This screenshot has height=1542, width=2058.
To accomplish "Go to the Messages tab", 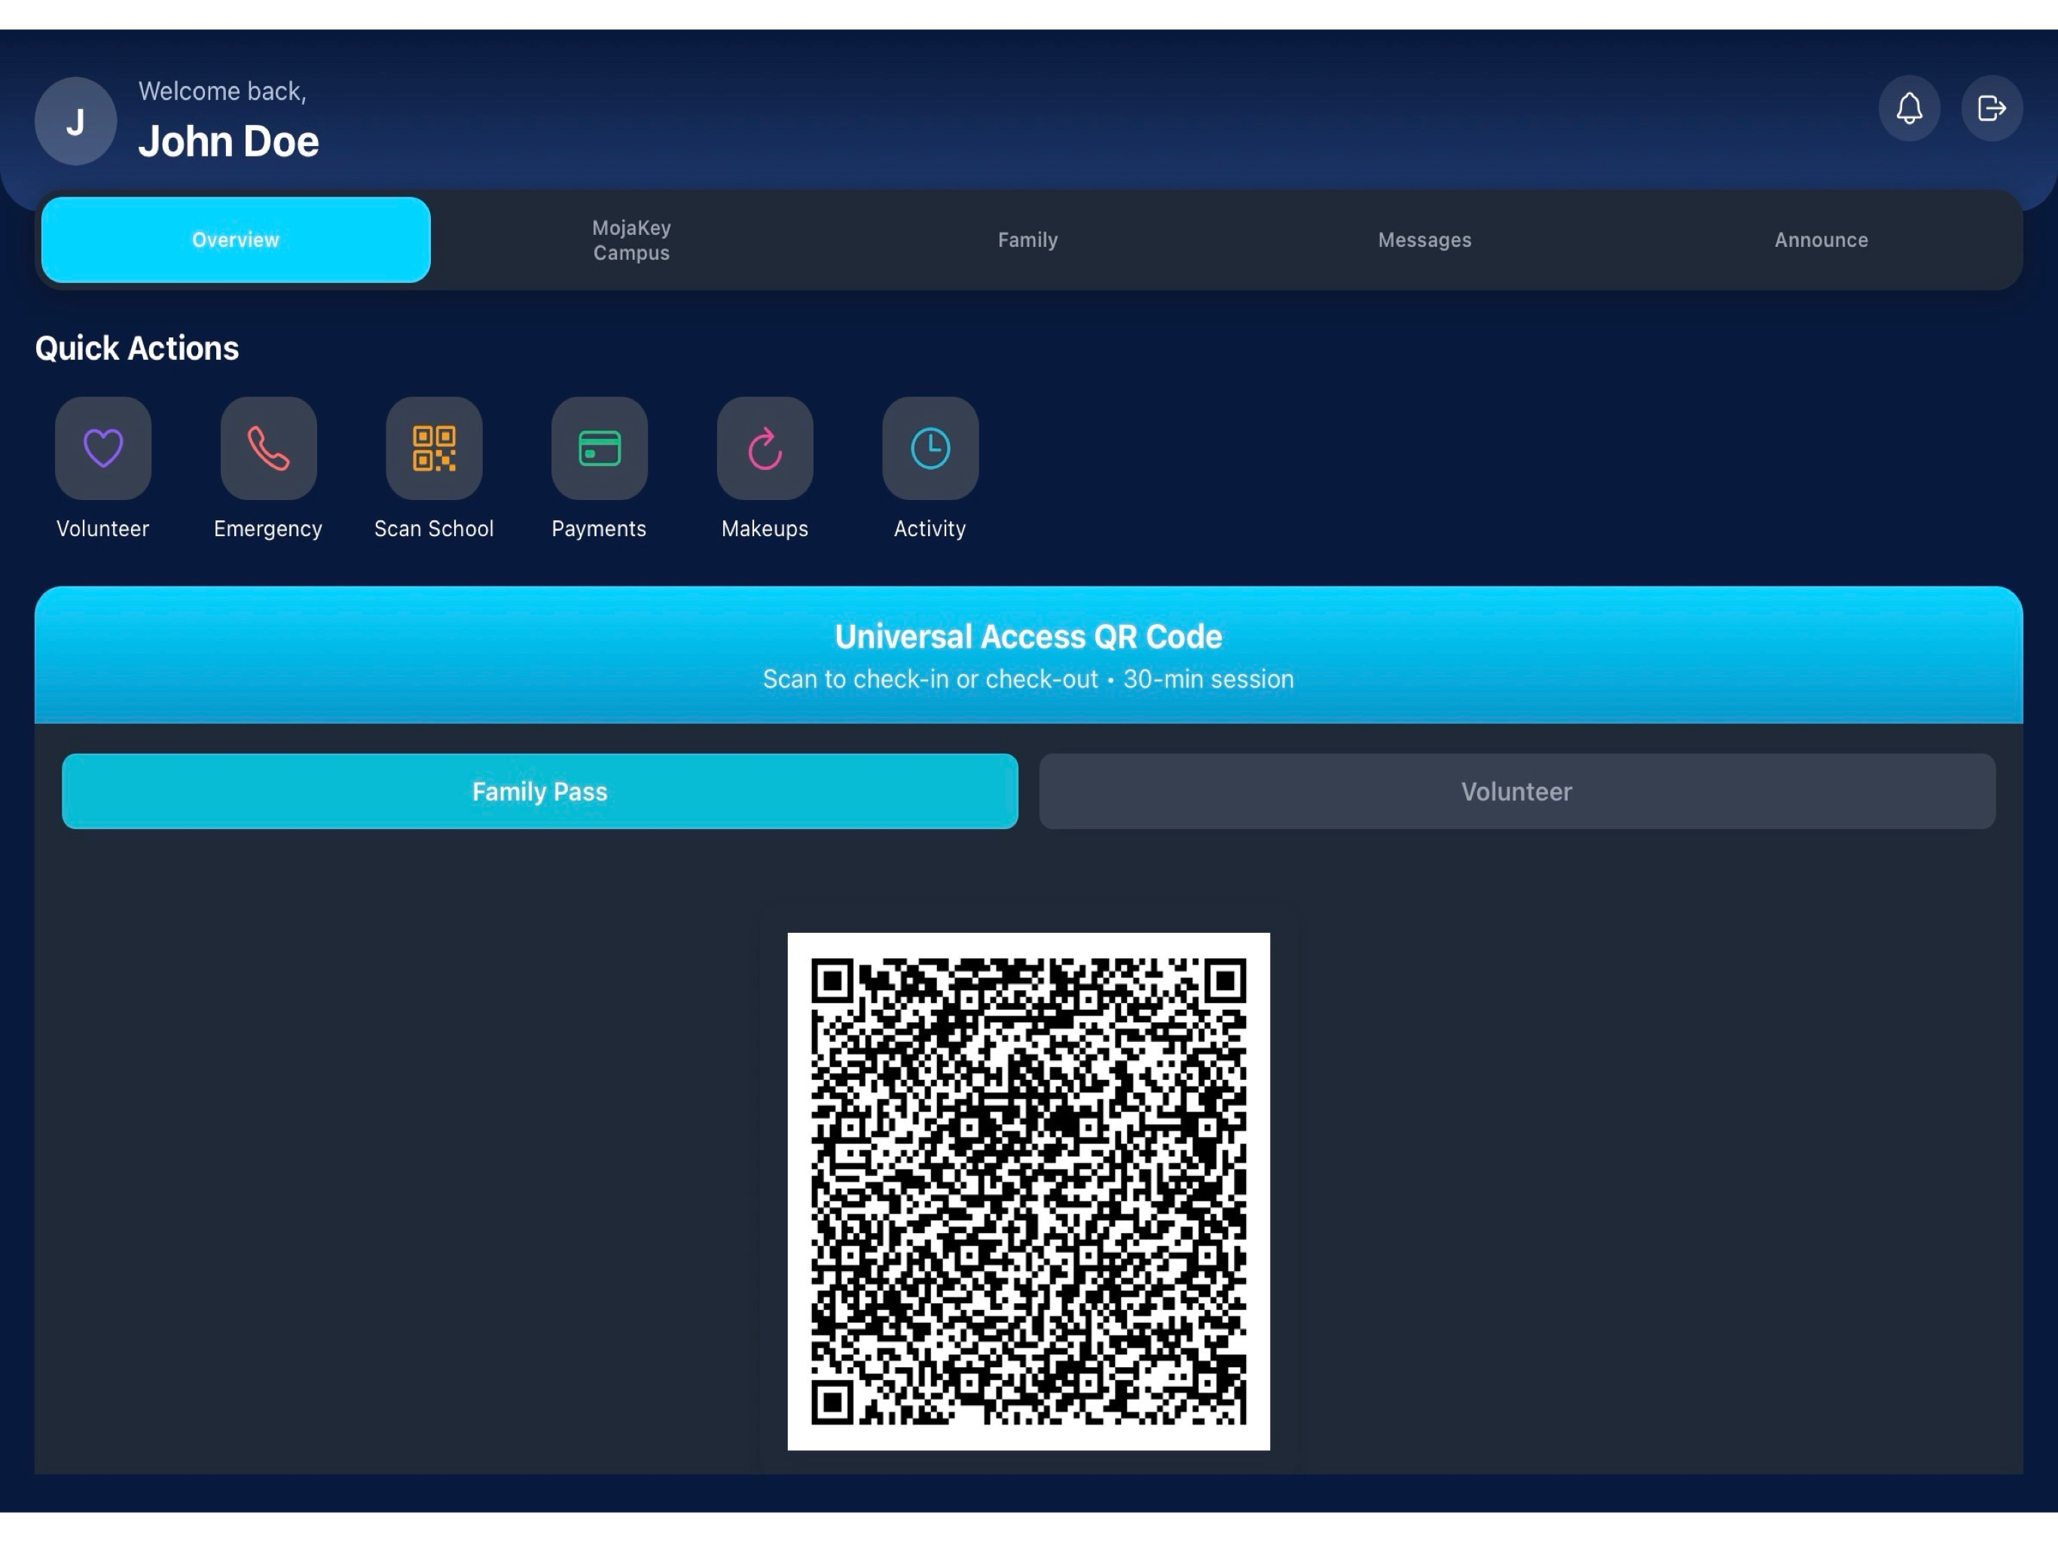I will coord(1424,240).
